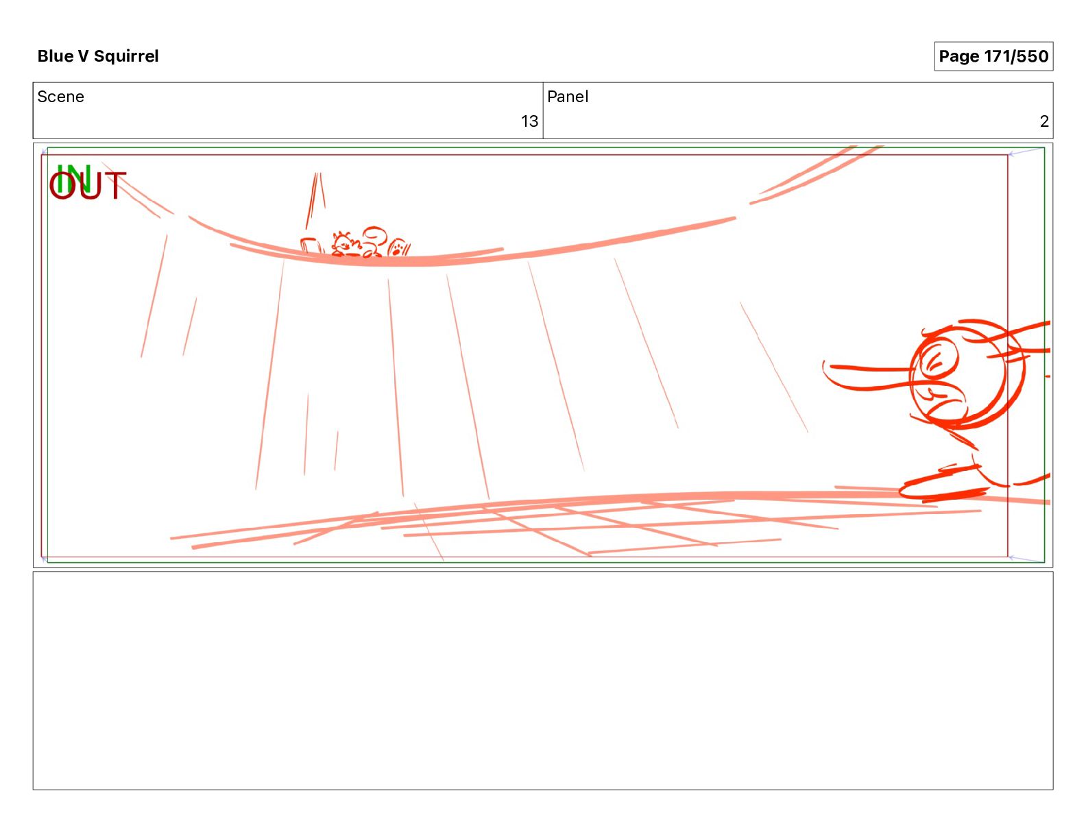
Task: Click the 'Blue V Squirrel' title text
Action: click(98, 56)
